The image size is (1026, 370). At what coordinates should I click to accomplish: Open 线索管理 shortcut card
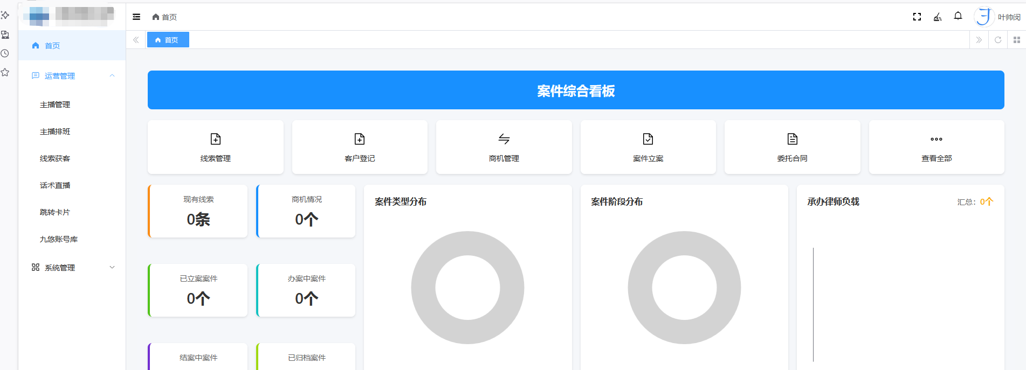click(216, 147)
